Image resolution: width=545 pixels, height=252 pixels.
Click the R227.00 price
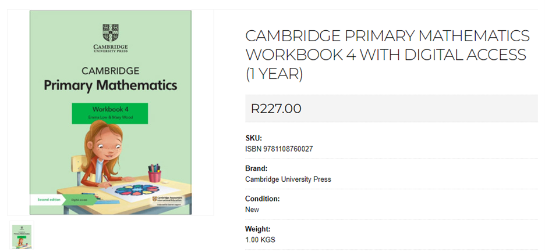[x=276, y=109]
